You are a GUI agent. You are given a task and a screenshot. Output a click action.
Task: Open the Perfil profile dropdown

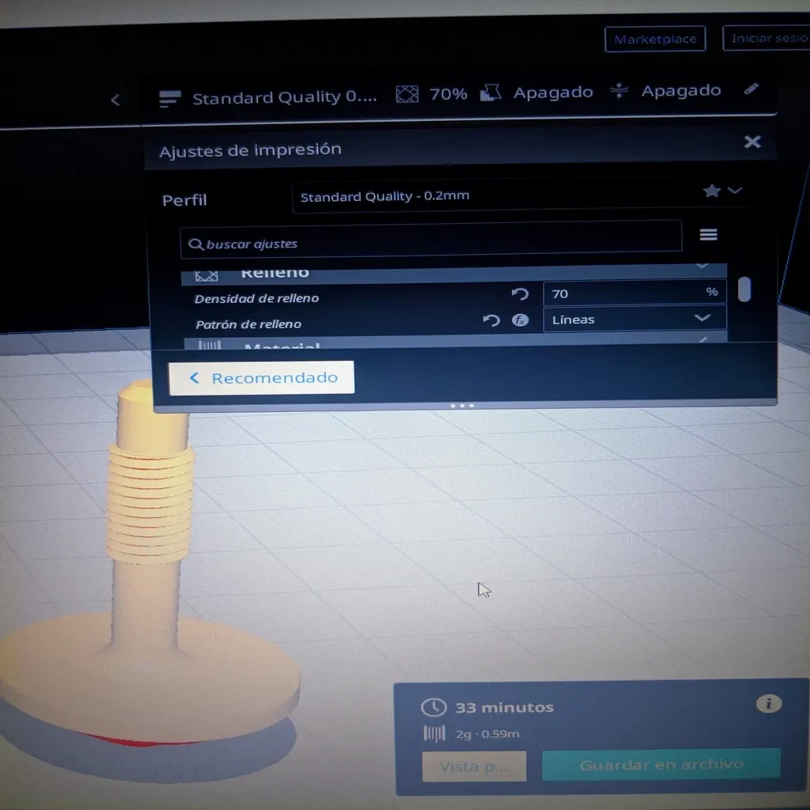[x=524, y=195]
